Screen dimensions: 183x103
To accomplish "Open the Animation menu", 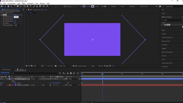I will (30, 3).
